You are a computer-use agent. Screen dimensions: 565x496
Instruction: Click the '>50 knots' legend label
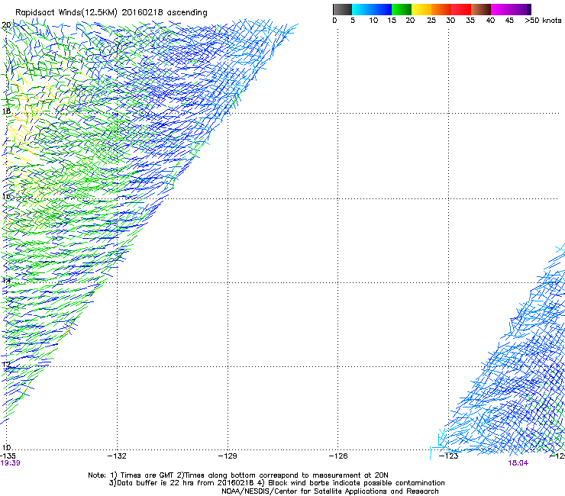coord(543,21)
